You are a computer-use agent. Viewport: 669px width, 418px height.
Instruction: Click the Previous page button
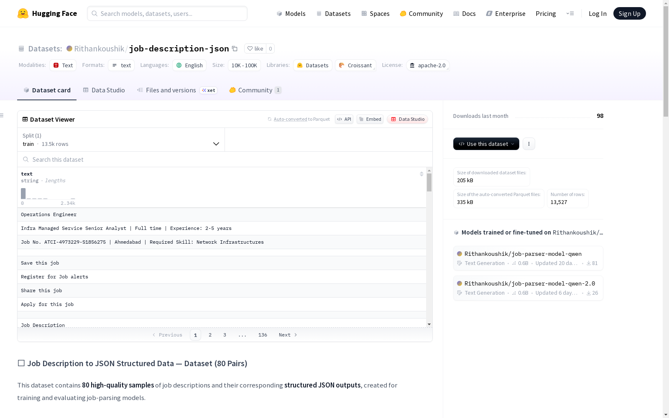pos(167,335)
